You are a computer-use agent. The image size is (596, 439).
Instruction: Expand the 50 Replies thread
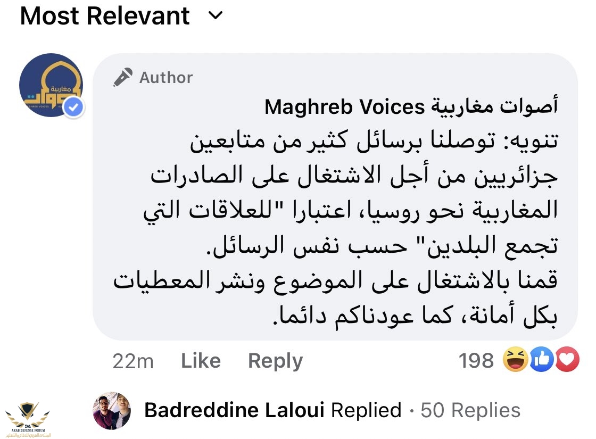470,410
